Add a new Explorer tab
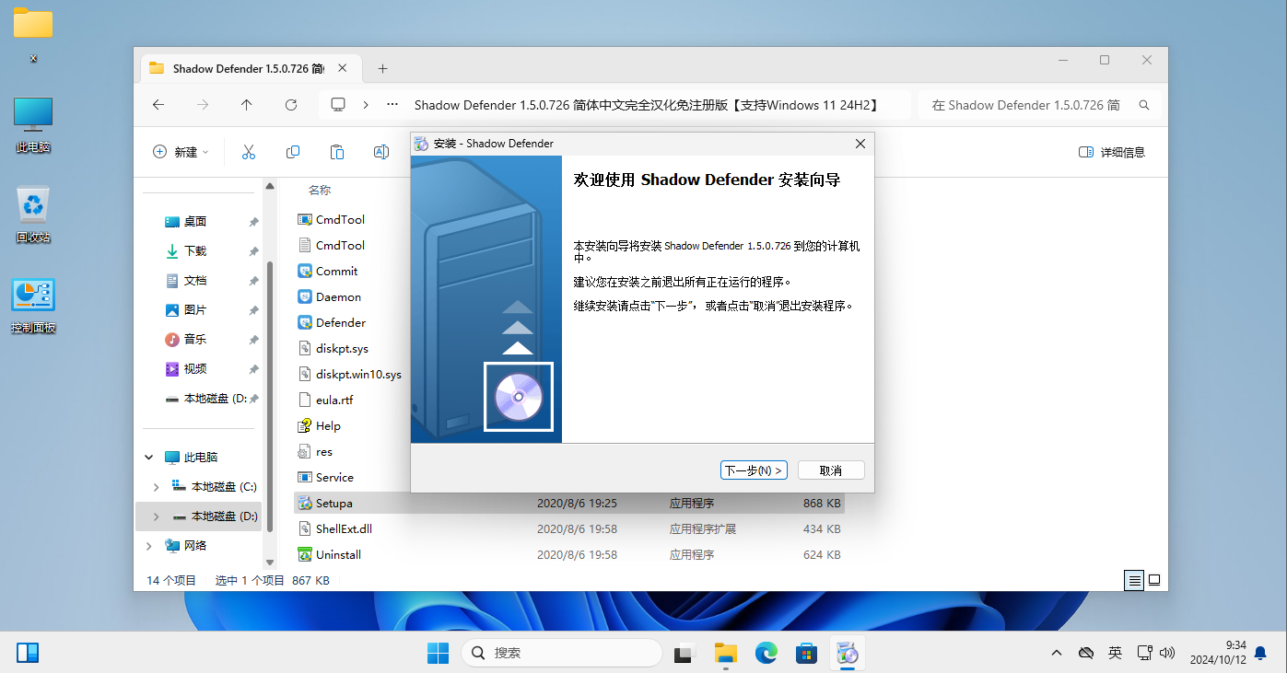Screen dimensions: 1287x673 383,68
